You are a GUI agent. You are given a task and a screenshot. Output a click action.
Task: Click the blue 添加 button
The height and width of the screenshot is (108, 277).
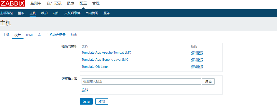86,101
